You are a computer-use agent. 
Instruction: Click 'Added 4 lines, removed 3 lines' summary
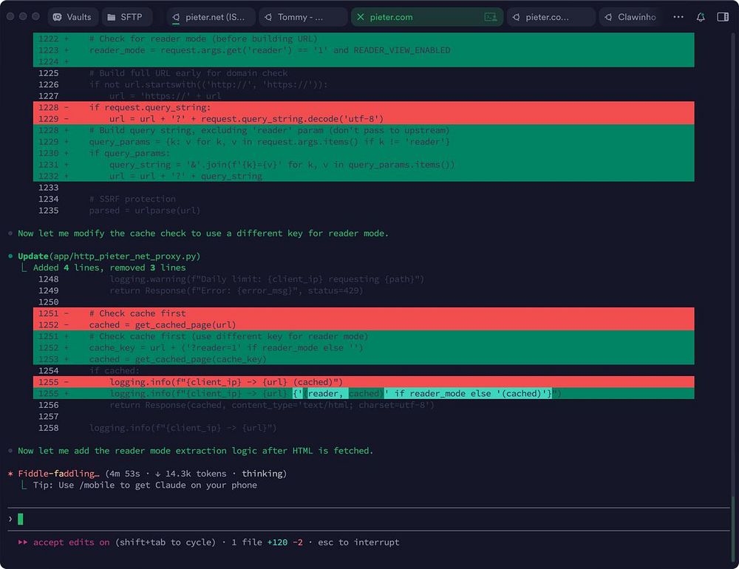pos(109,268)
